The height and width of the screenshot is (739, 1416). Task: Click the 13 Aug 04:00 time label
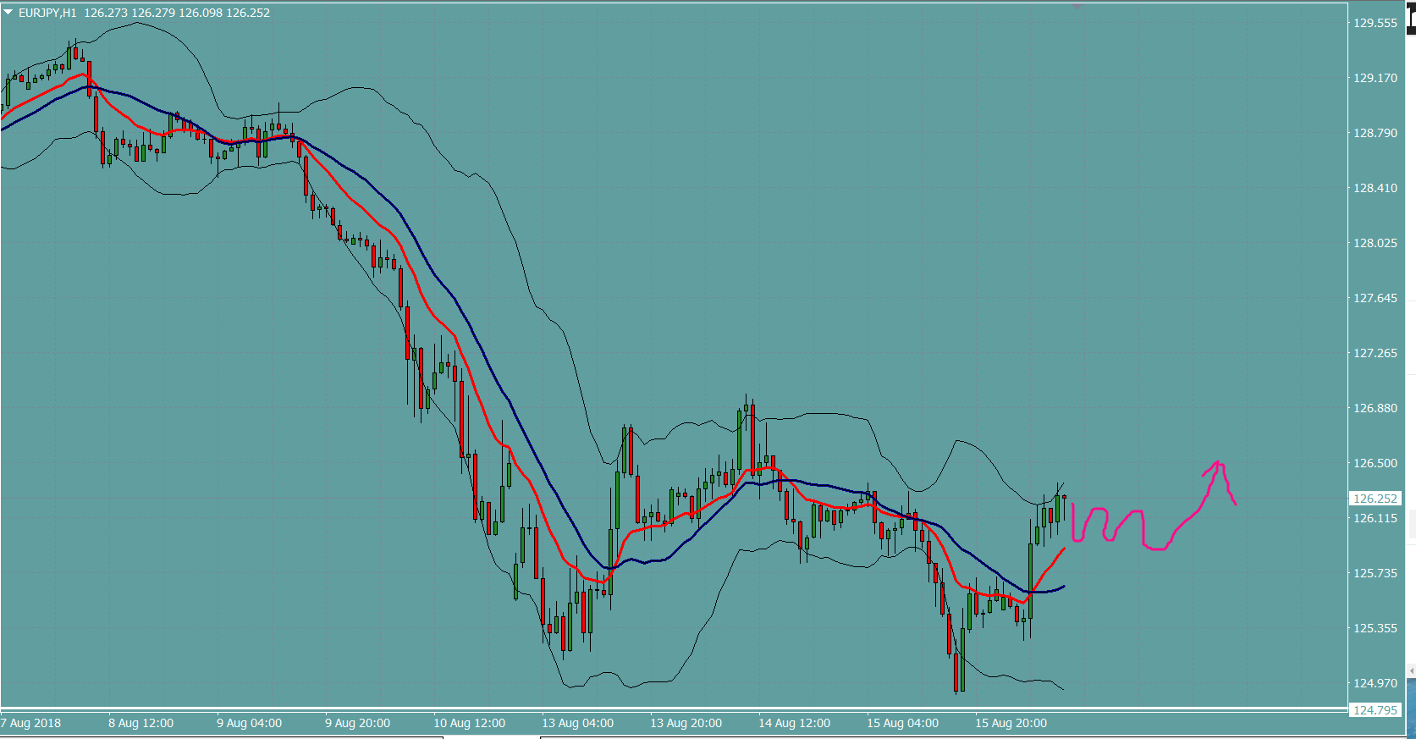pyautogui.click(x=577, y=723)
